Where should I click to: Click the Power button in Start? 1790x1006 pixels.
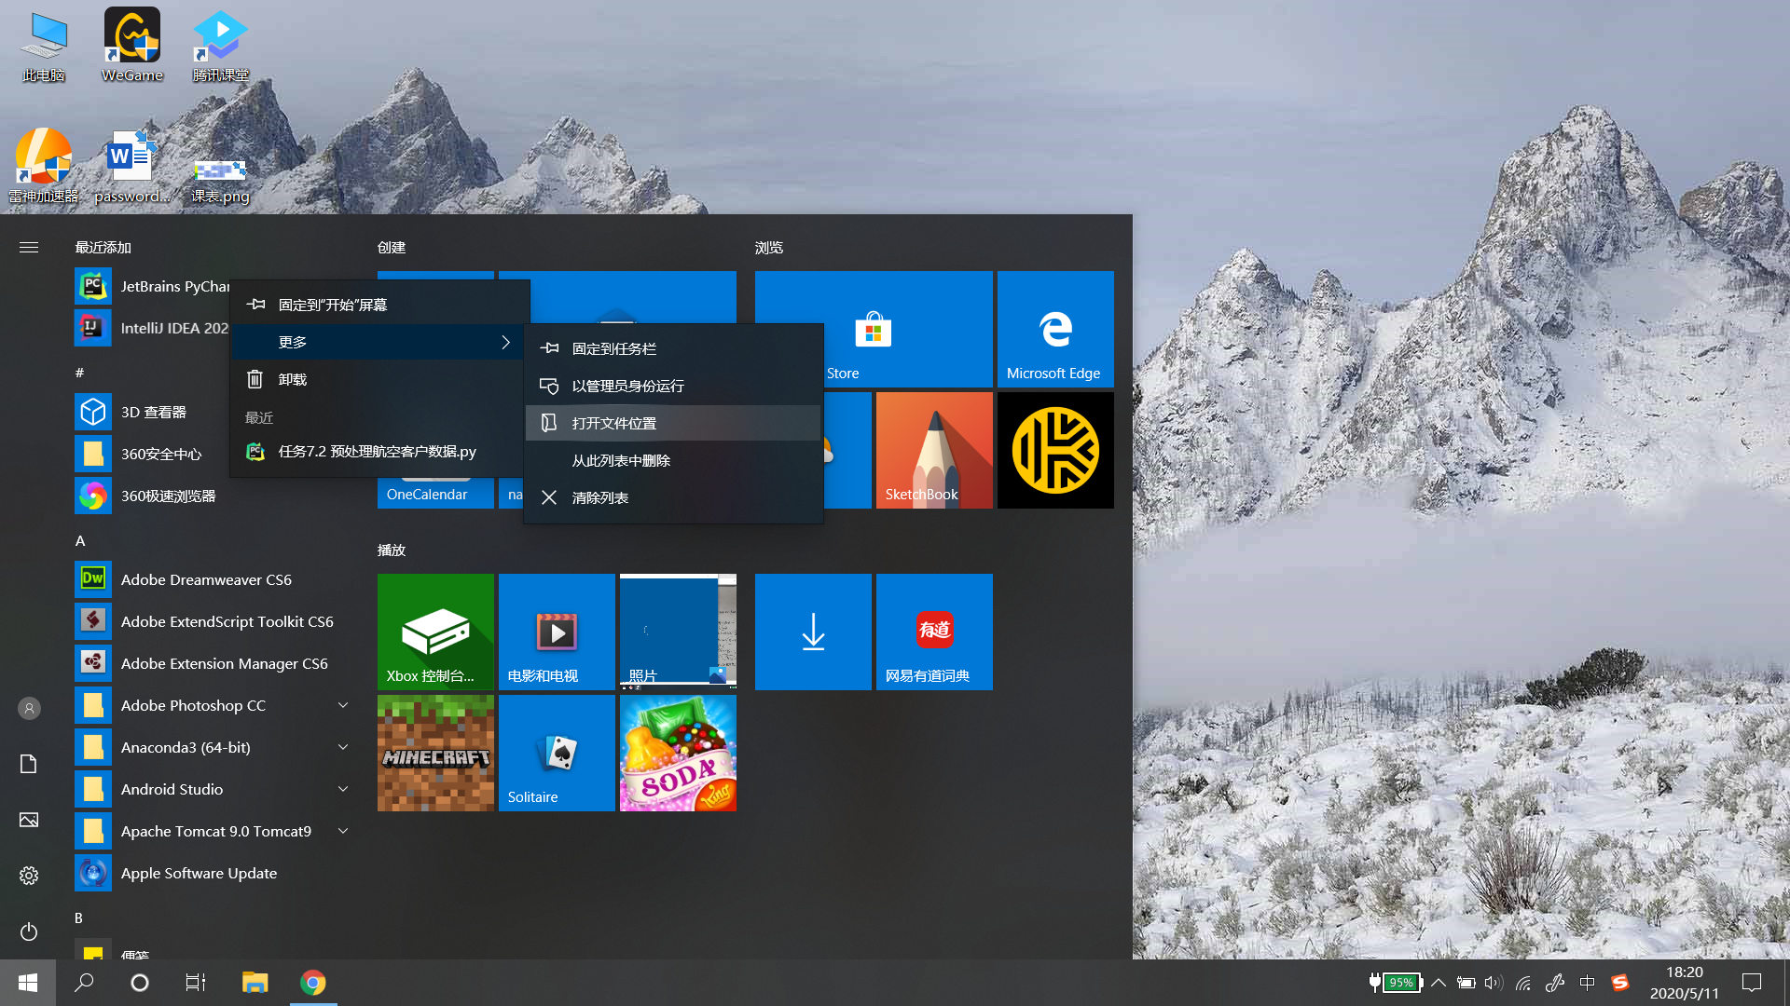pyautogui.click(x=29, y=931)
